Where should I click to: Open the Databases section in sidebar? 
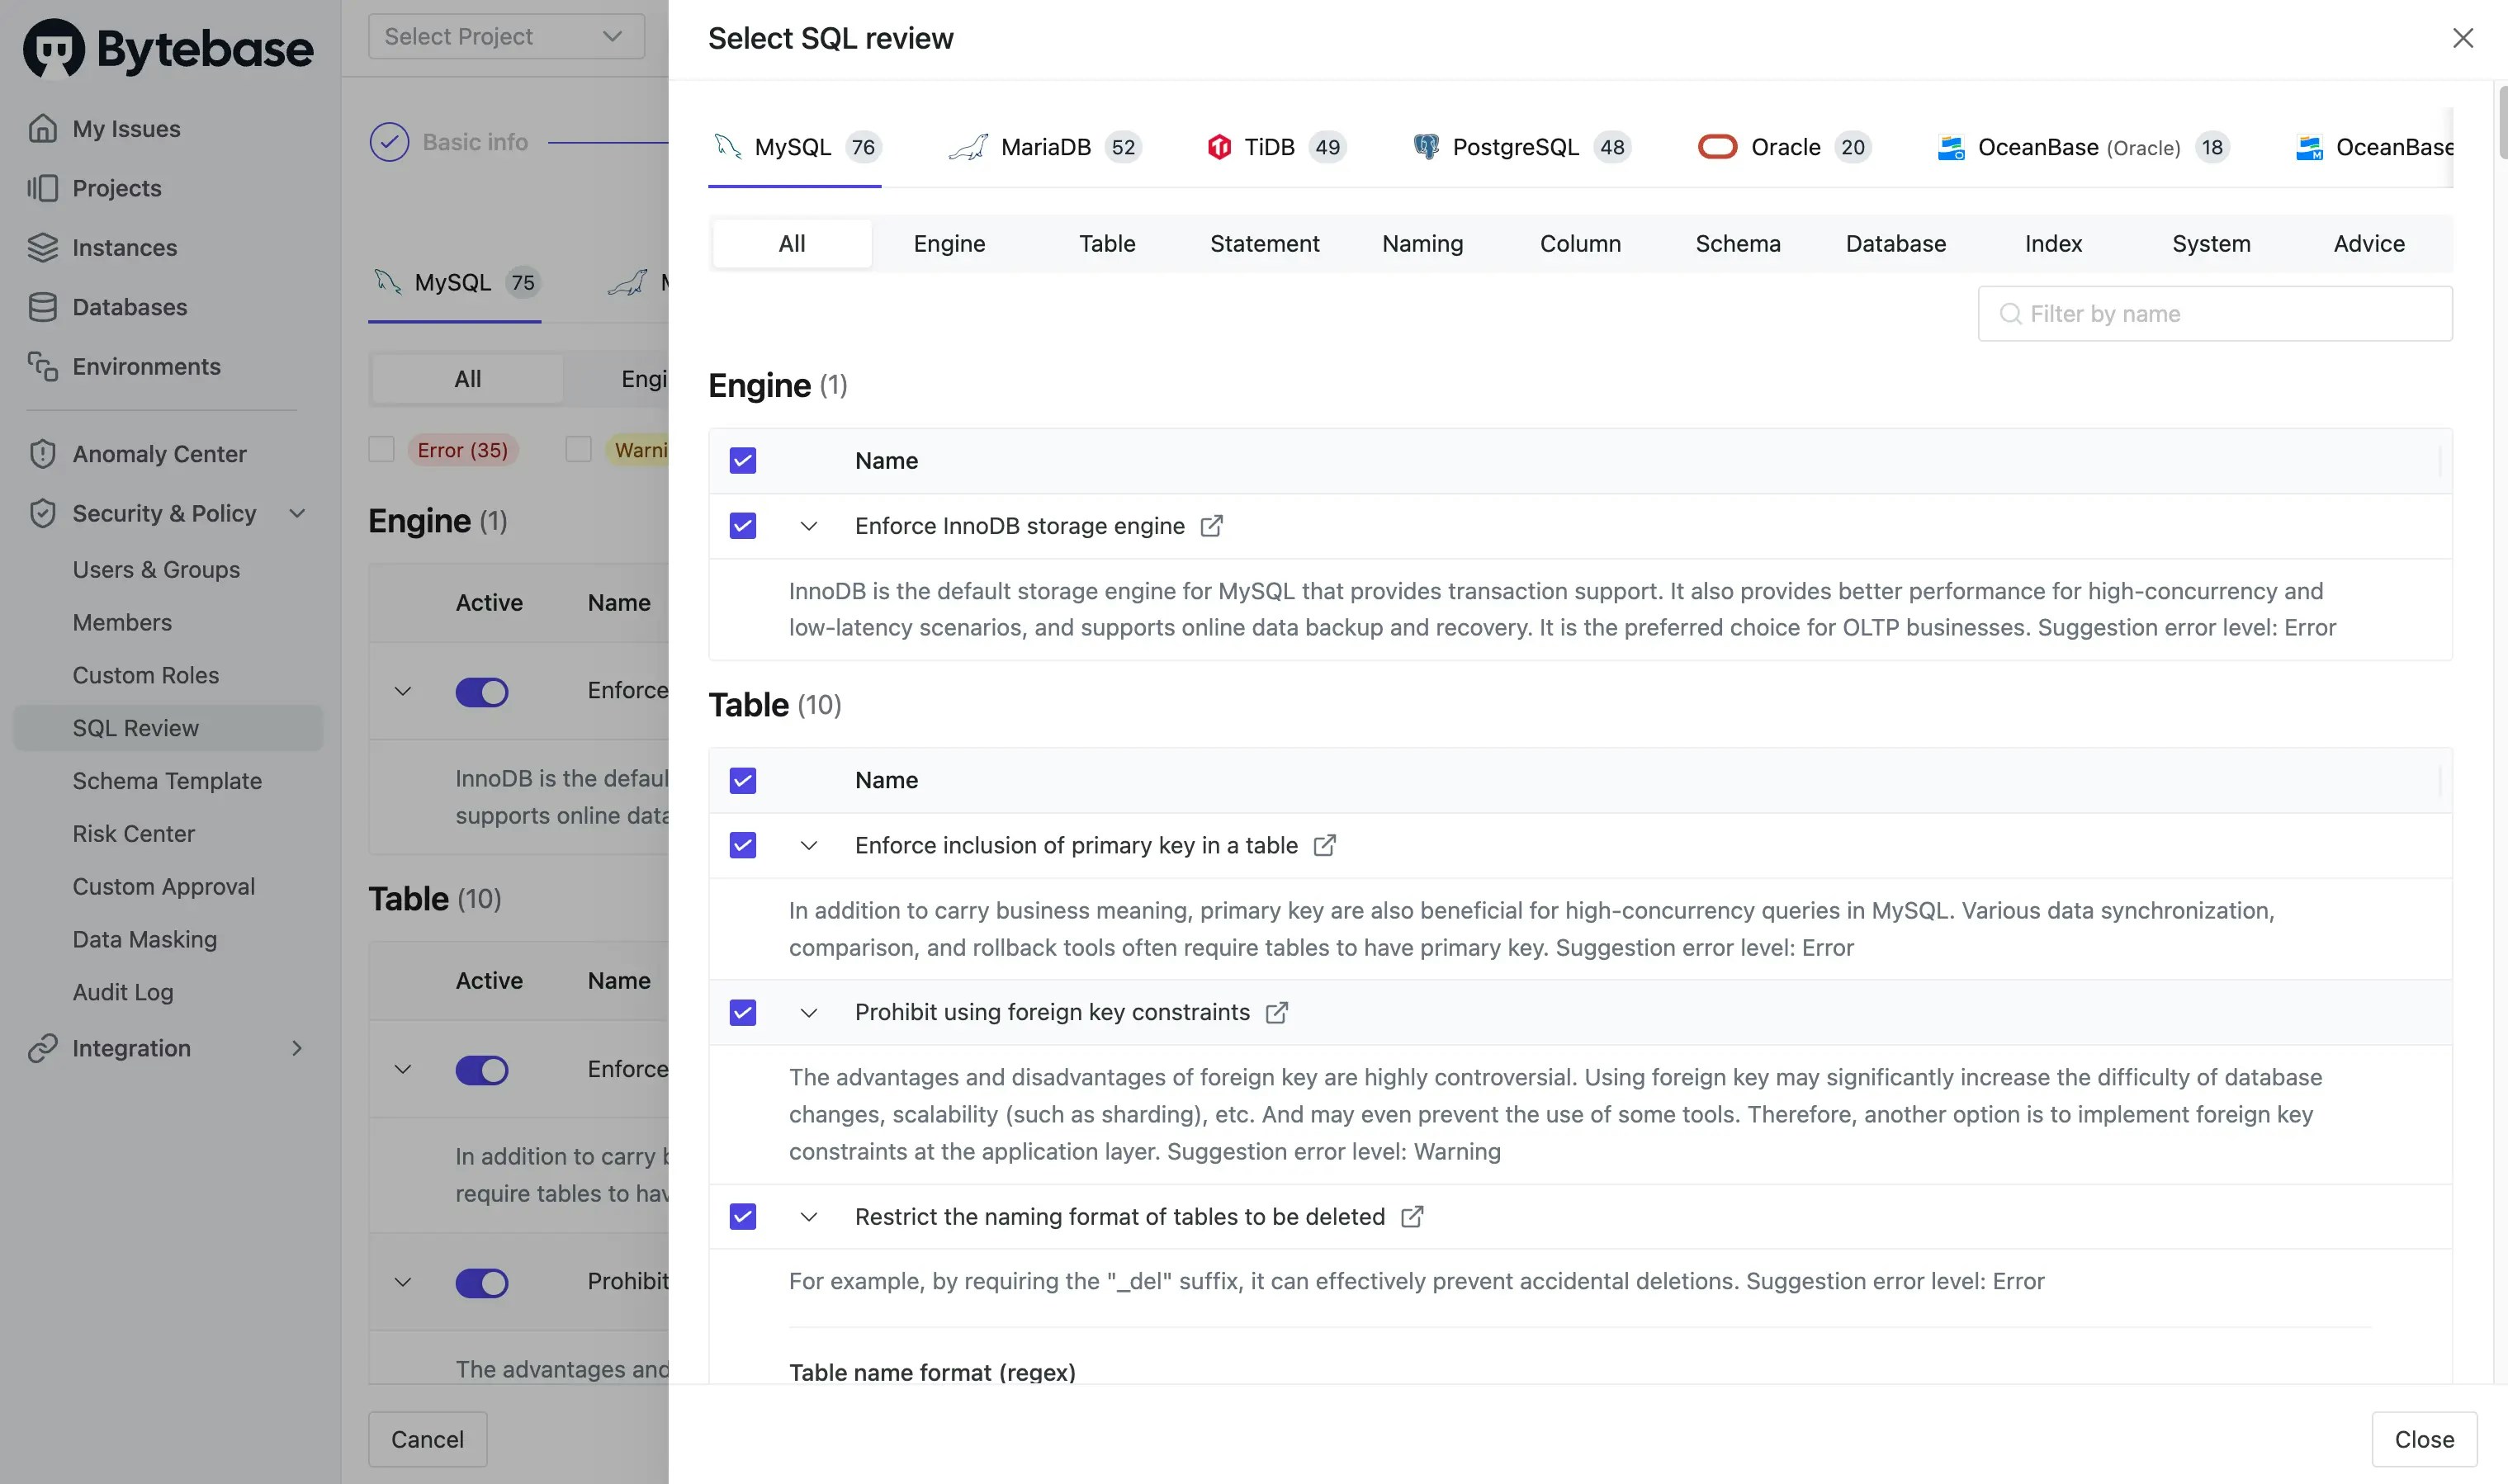(129, 307)
